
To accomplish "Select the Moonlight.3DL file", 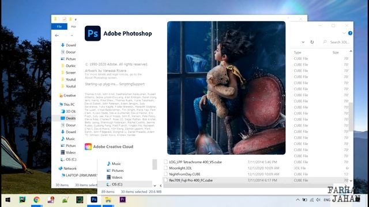I will [x=180, y=168].
